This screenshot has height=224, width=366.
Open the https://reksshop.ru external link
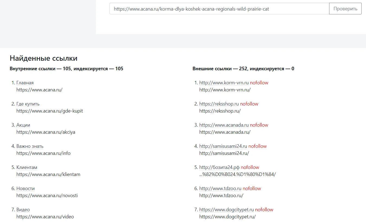[219, 104]
